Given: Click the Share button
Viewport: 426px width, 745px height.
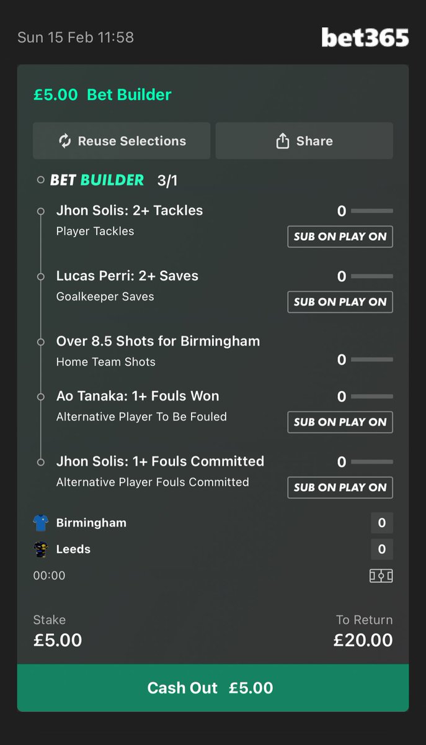Looking at the screenshot, I should pyautogui.click(x=304, y=141).
